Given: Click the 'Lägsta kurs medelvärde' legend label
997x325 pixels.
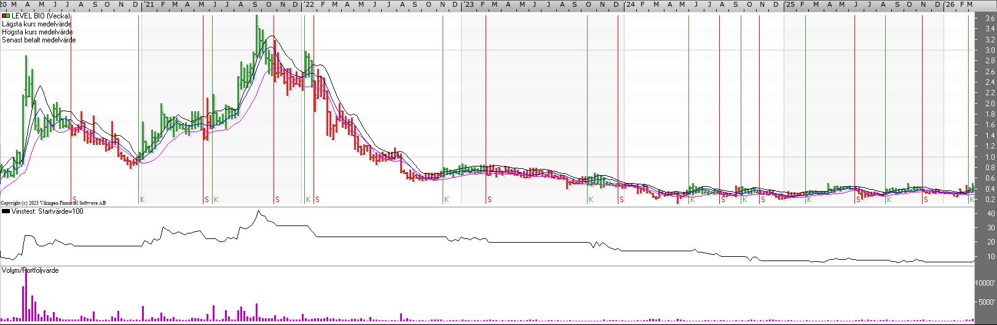Looking at the screenshot, I should tap(36, 24).
